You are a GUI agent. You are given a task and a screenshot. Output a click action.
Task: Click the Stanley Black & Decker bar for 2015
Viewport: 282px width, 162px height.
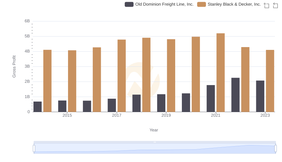(x=72, y=81)
